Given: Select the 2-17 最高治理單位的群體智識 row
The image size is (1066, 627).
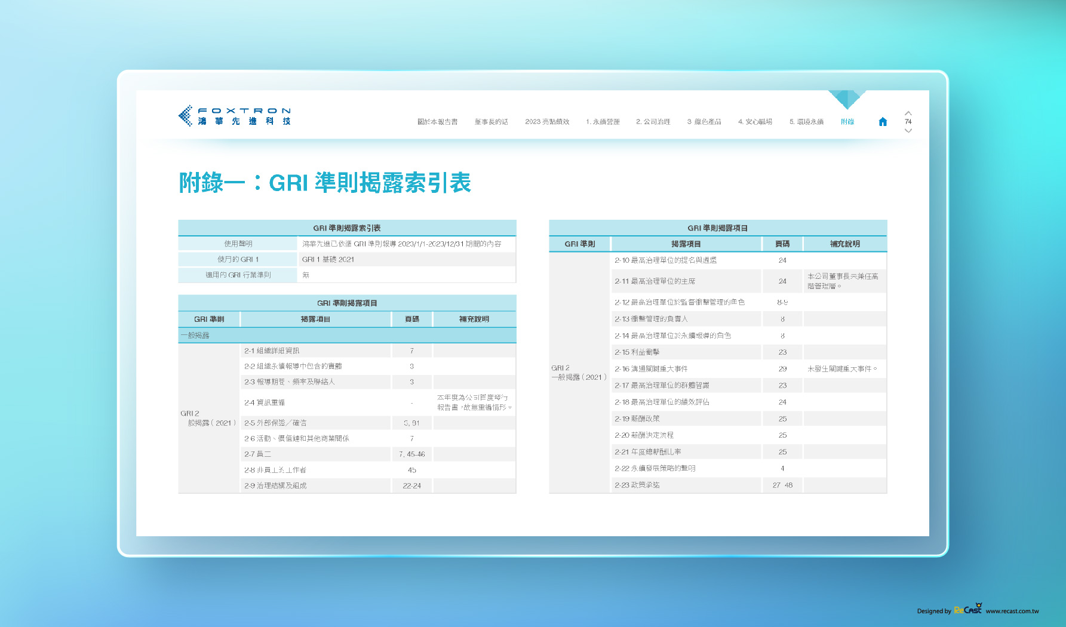Looking at the screenshot, I should [749, 385].
